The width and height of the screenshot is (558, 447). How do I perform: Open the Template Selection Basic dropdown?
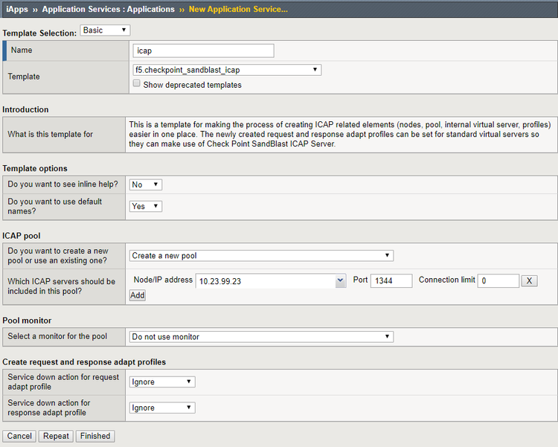tap(105, 30)
